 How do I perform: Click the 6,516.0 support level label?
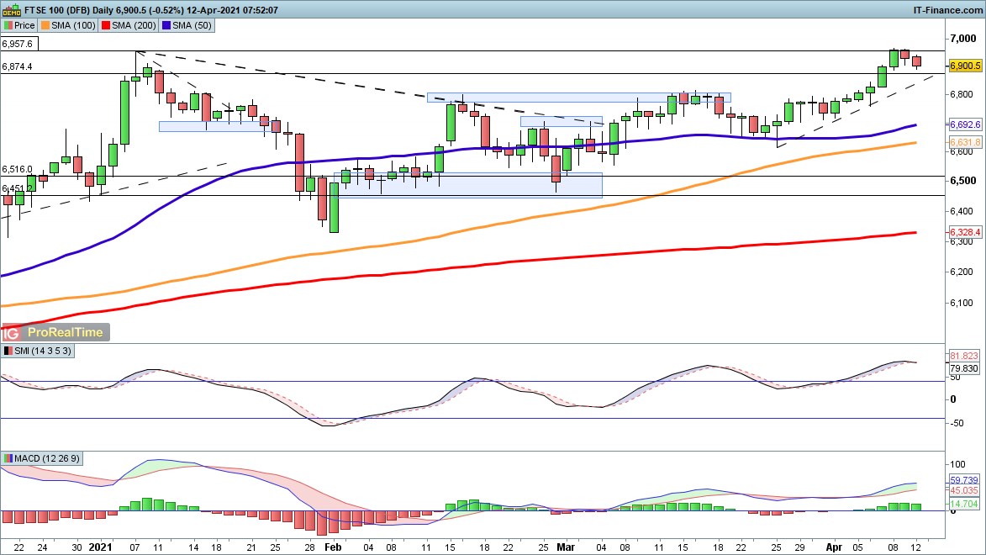[x=18, y=169]
